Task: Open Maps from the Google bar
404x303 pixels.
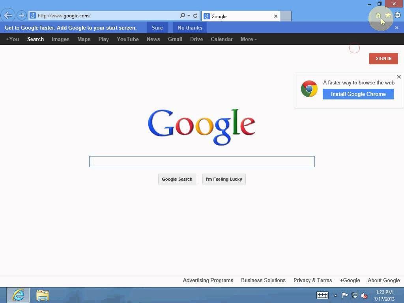Action: point(84,39)
